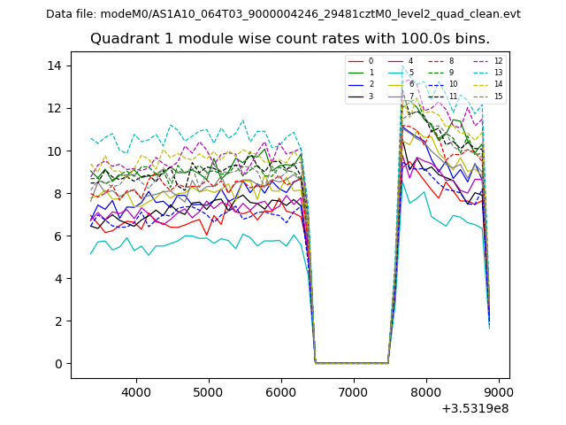The image size is (566, 425).
Task: Click the y-axis tick label 0
Action: coord(56,363)
